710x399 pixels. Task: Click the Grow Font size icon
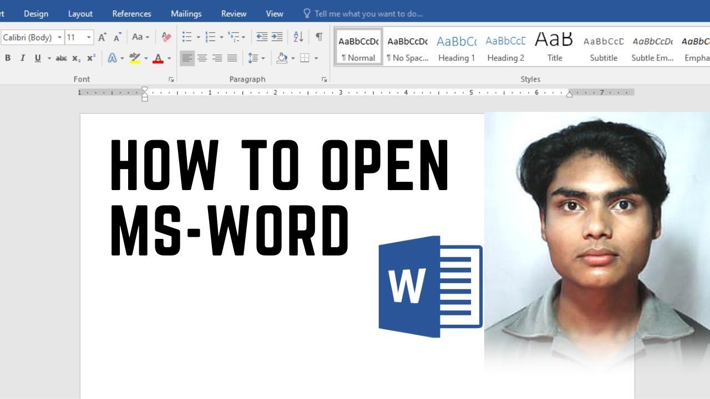click(102, 37)
